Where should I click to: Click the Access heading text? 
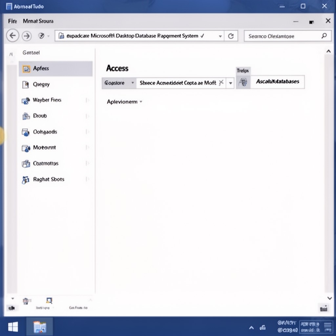tap(117, 68)
